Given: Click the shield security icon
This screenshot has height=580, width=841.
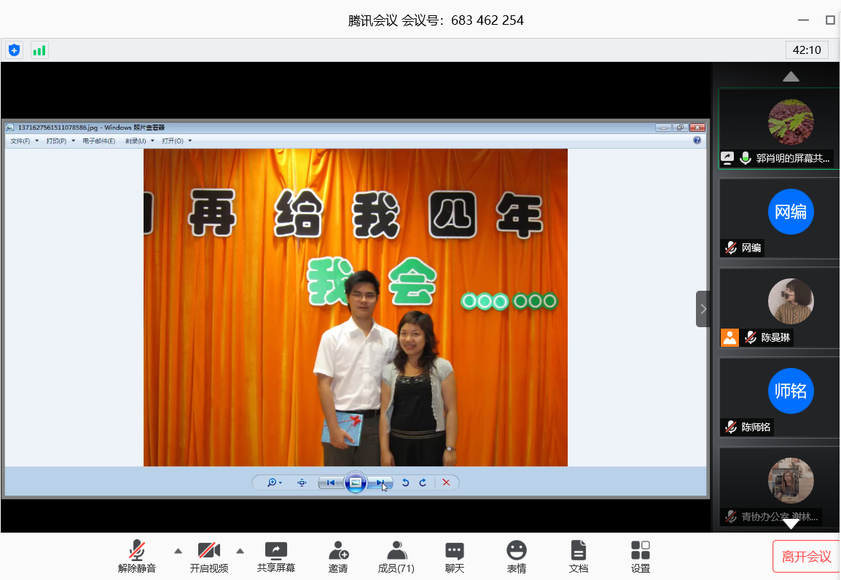Looking at the screenshot, I should pyautogui.click(x=14, y=50).
